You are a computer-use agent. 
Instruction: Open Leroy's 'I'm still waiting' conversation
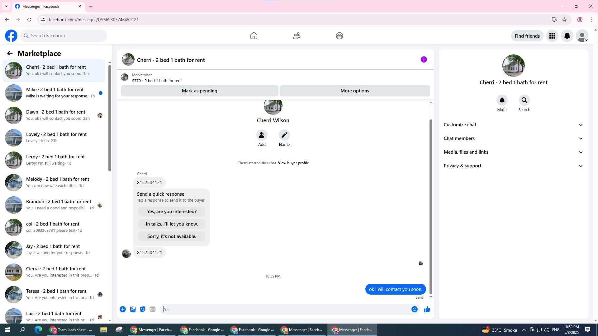54,160
